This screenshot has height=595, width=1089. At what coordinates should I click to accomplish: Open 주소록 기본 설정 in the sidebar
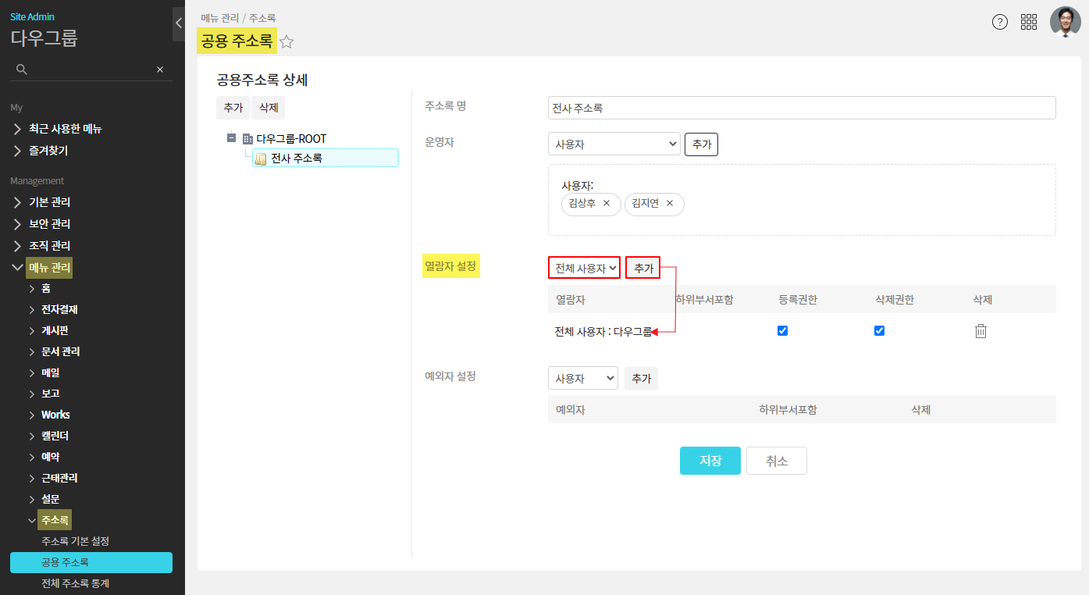pyautogui.click(x=75, y=541)
